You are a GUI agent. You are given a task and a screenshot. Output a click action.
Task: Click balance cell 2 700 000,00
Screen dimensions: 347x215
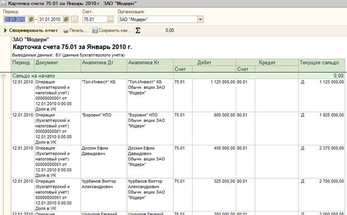331,182
